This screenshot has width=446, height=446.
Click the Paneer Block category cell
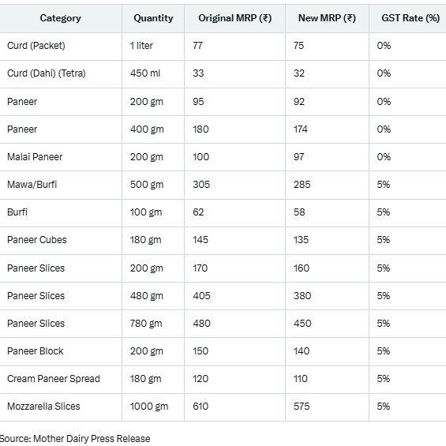click(36, 351)
